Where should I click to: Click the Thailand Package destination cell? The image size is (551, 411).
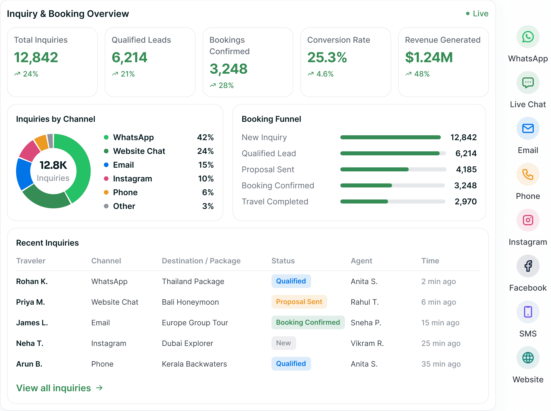193,281
